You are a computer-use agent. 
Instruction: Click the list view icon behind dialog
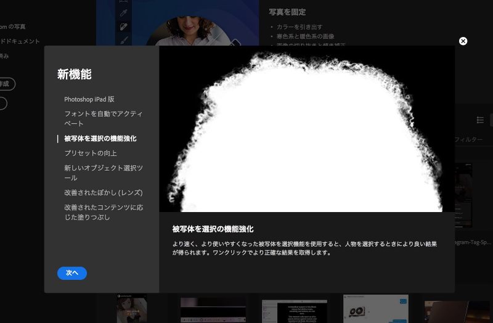tap(480, 120)
